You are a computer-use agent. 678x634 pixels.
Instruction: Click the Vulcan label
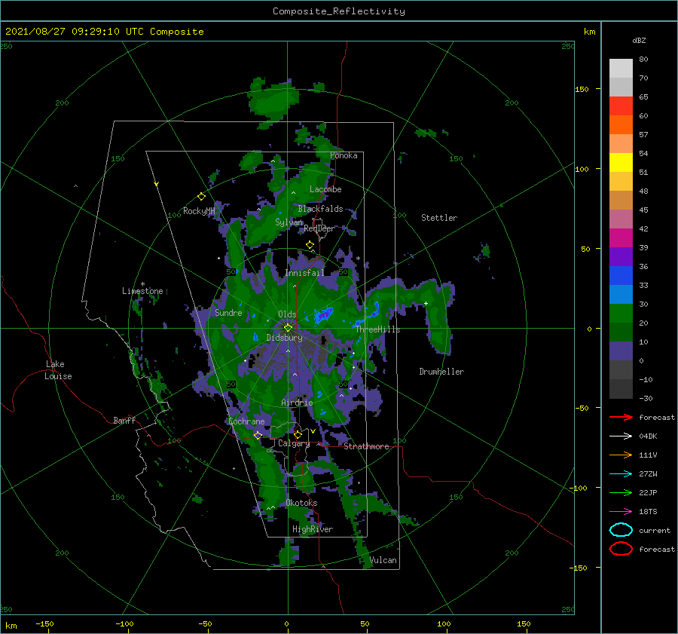click(383, 560)
